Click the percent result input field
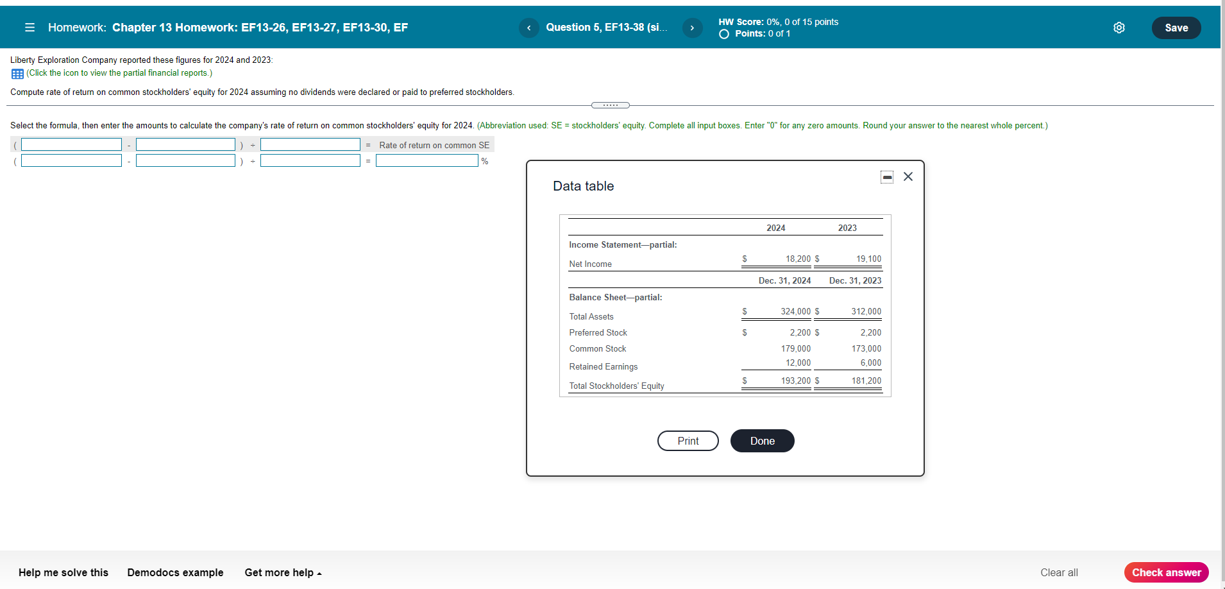The height and width of the screenshot is (589, 1225). click(x=427, y=160)
